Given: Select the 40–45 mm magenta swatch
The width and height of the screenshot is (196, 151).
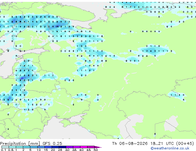Looking at the screenshot, I should click(84, 147).
